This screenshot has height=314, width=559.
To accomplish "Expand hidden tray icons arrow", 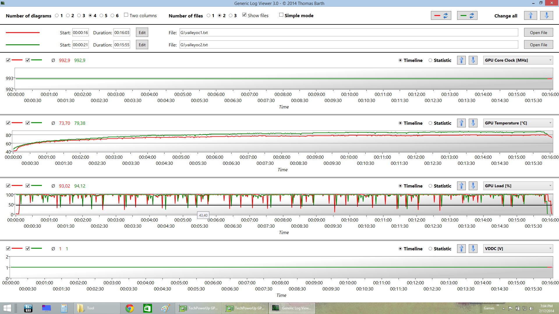I will pos(503,308).
